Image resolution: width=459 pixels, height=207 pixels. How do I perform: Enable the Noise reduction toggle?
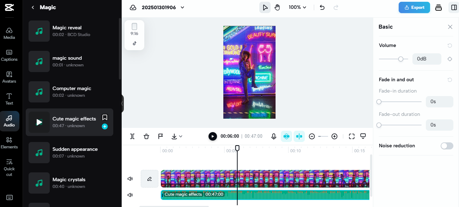(x=447, y=146)
